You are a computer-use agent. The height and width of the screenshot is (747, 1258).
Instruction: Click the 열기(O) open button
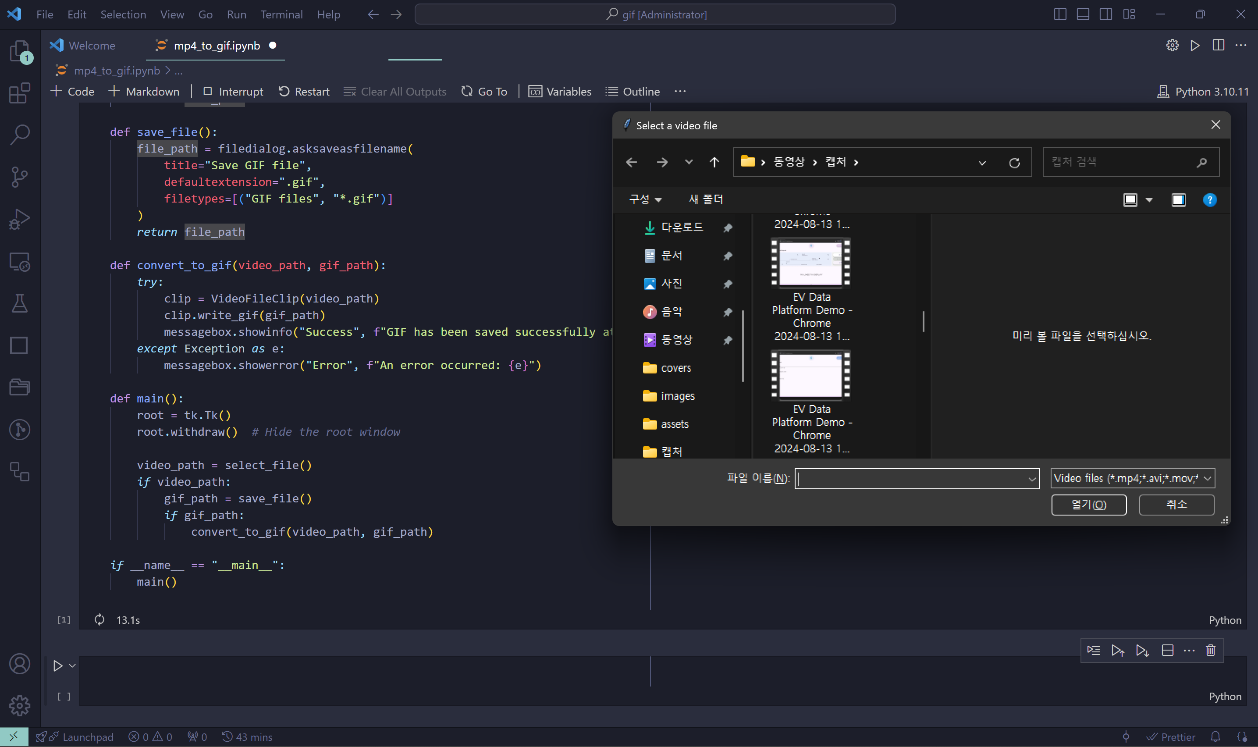pos(1088,505)
